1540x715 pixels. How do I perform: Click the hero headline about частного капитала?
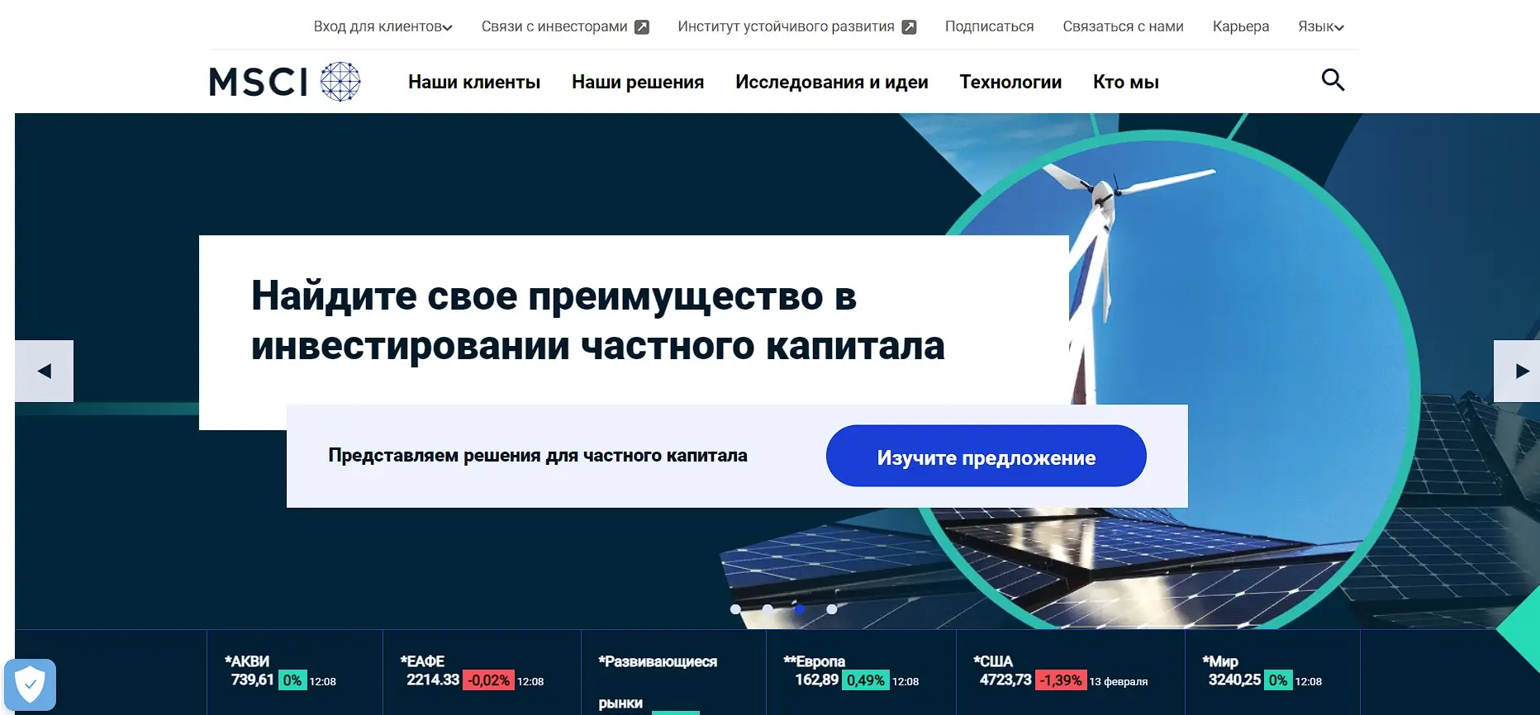click(x=597, y=320)
